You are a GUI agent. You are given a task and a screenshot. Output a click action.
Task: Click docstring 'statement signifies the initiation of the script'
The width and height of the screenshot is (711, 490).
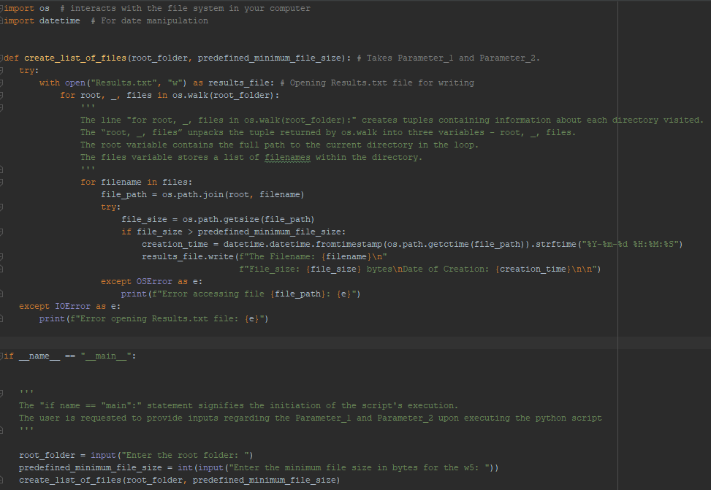coord(238,406)
